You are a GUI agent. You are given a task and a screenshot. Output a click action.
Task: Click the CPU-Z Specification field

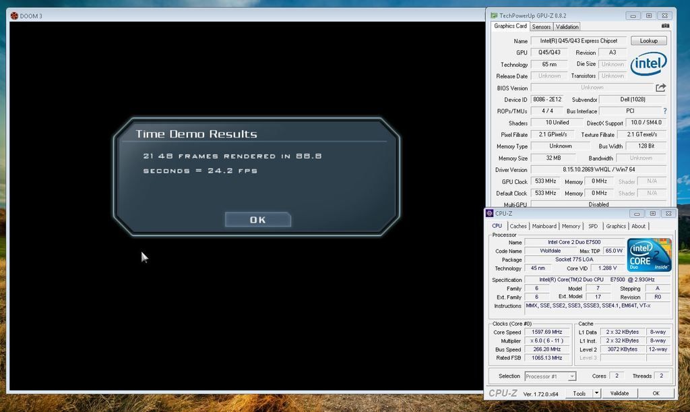pyautogui.click(x=597, y=280)
